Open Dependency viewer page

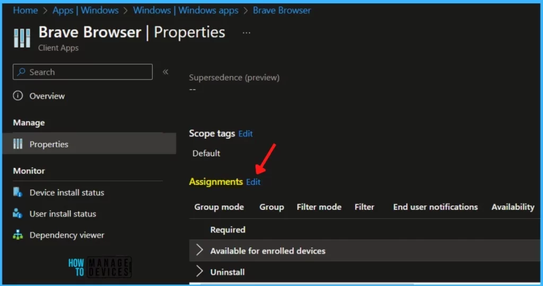(x=67, y=235)
